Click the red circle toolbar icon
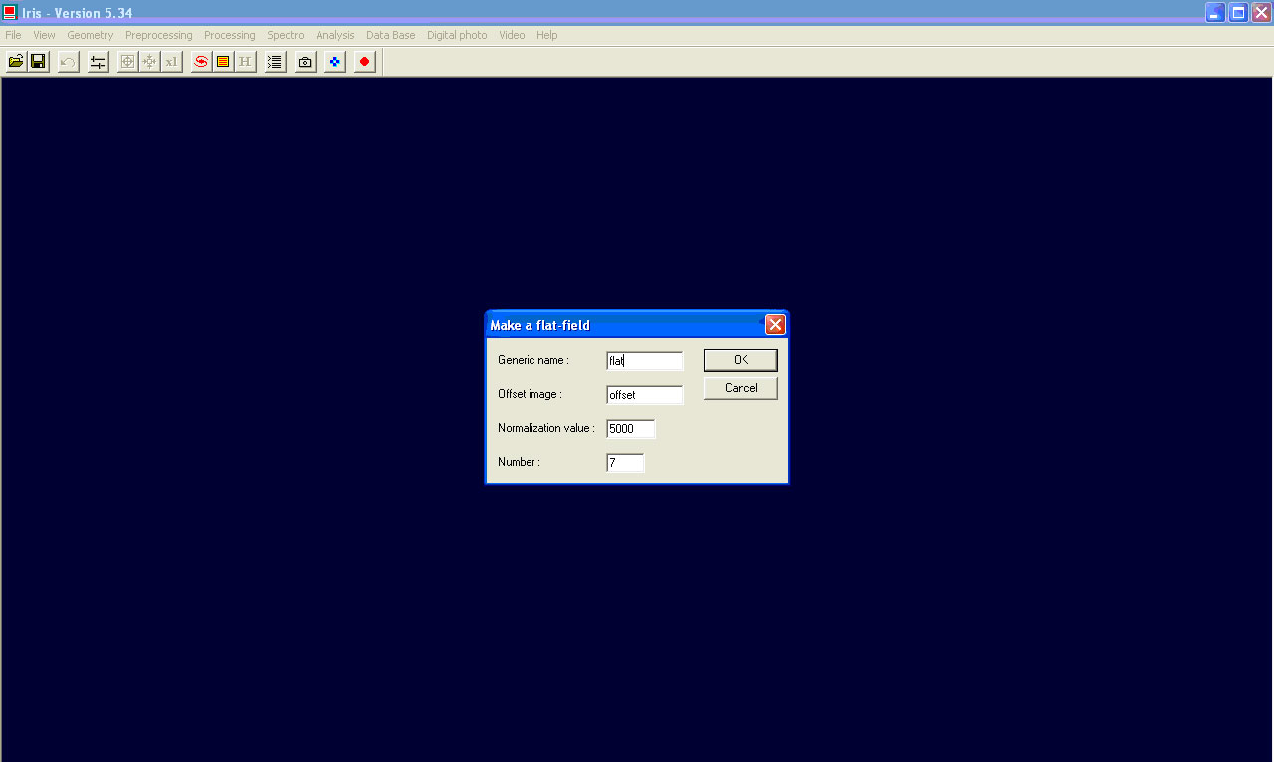Image resolution: width=1274 pixels, height=762 pixels. tap(365, 62)
